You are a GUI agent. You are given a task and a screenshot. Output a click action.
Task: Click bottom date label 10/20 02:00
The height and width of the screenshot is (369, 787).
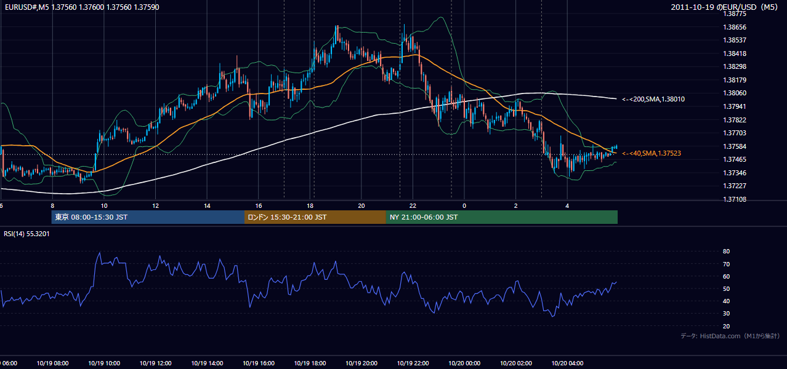click(515, 363)
